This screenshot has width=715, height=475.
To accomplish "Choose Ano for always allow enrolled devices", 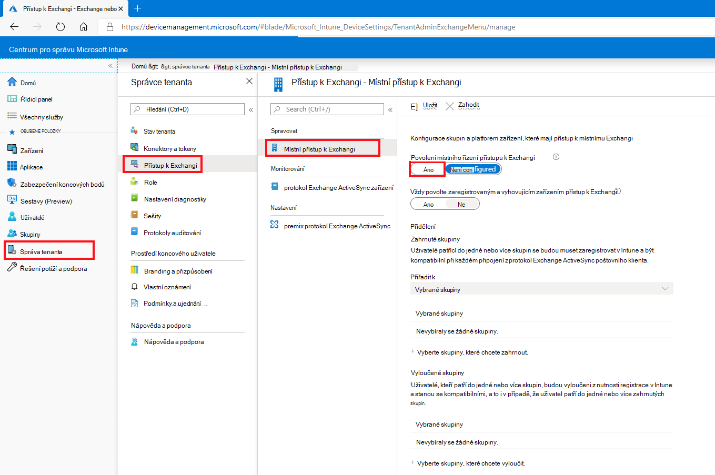I will click(428, 204).
